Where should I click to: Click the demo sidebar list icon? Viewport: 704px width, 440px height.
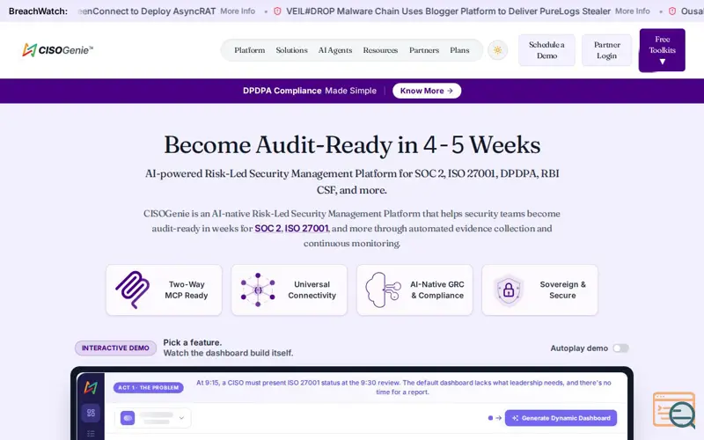tap(91, 434)
